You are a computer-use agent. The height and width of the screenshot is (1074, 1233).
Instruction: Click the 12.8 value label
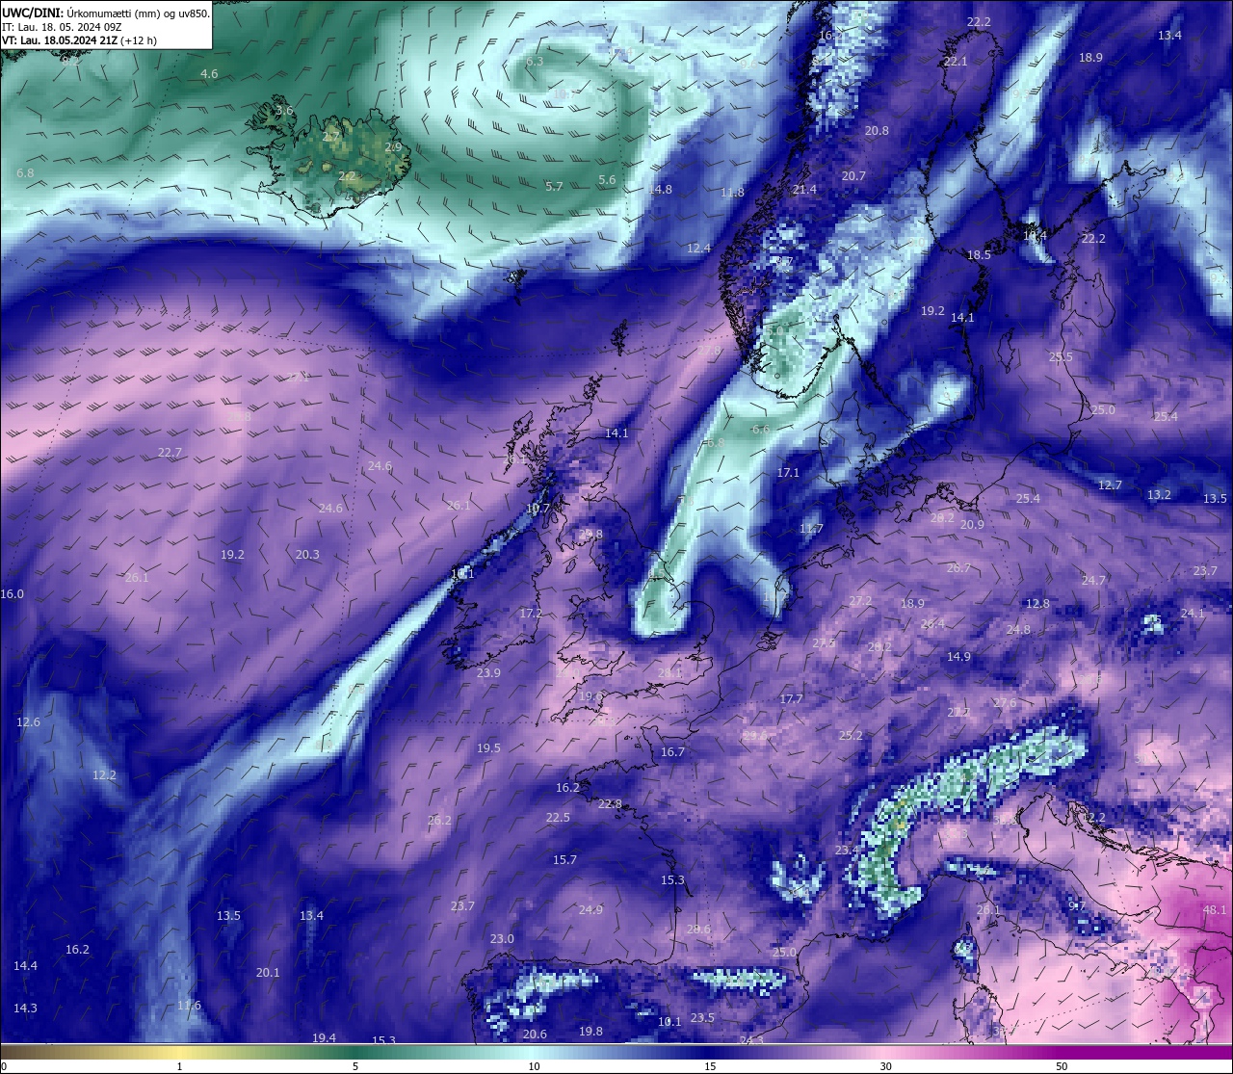1037,604
